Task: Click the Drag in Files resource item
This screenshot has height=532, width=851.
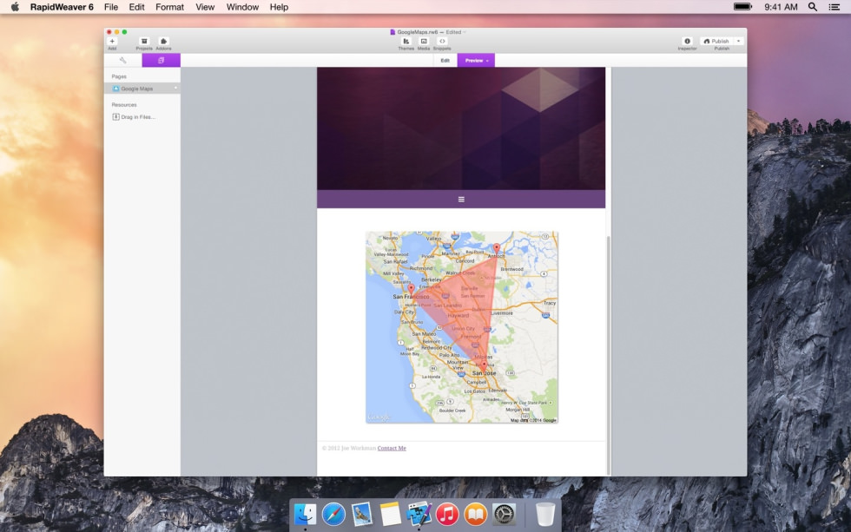Action: [134, 116]
